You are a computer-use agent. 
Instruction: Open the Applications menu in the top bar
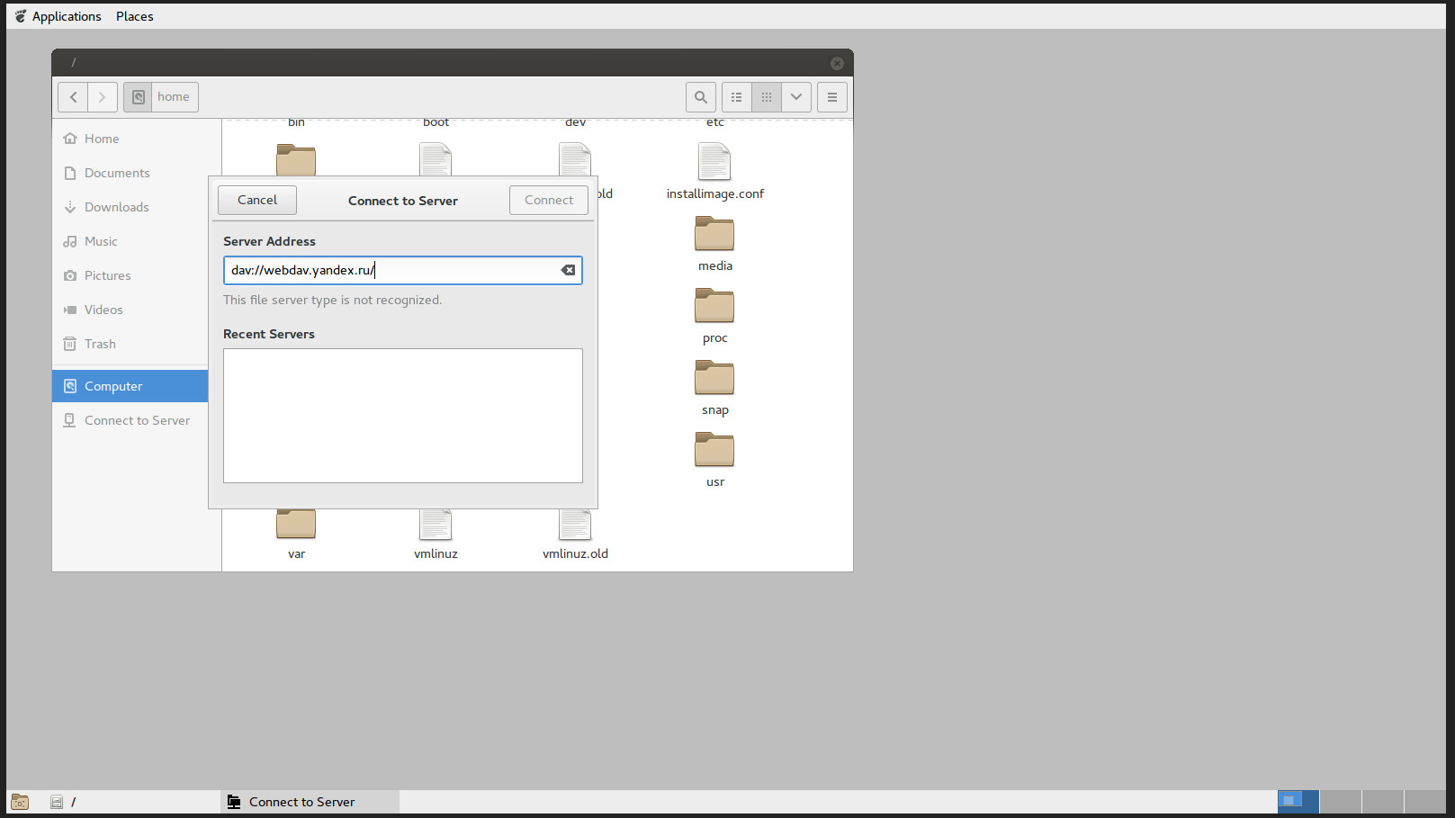tap(67, 16)
